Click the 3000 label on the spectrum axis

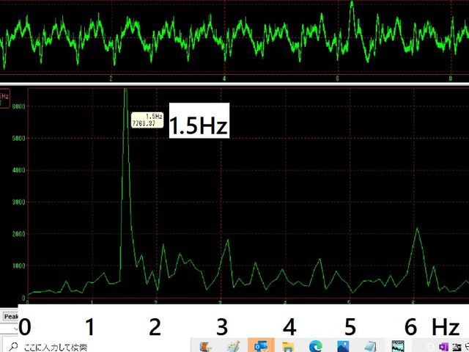pos(18,202)
